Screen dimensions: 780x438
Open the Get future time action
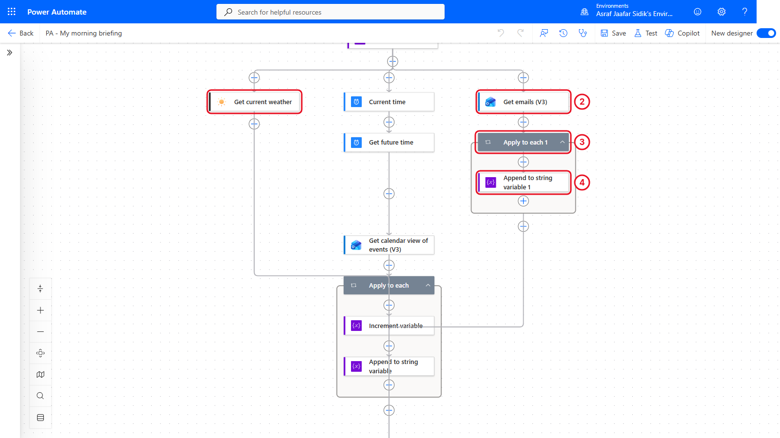click(389, 142)
